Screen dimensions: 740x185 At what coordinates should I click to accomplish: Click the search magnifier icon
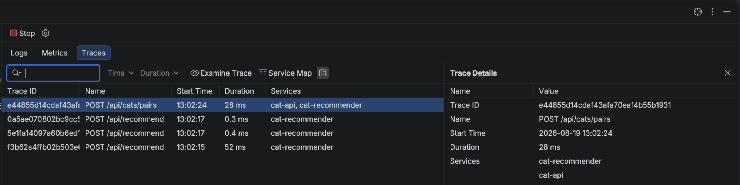(16, 73)
